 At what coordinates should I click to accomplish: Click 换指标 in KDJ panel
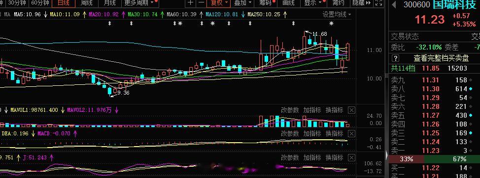click(334, 157)
